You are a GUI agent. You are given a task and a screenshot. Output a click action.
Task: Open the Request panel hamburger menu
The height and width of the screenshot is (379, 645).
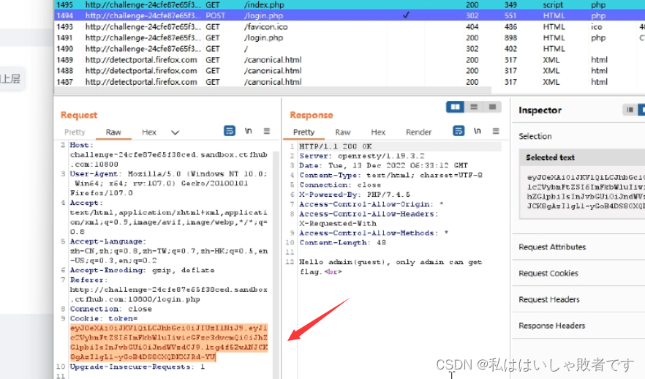(x=267, y=131)
